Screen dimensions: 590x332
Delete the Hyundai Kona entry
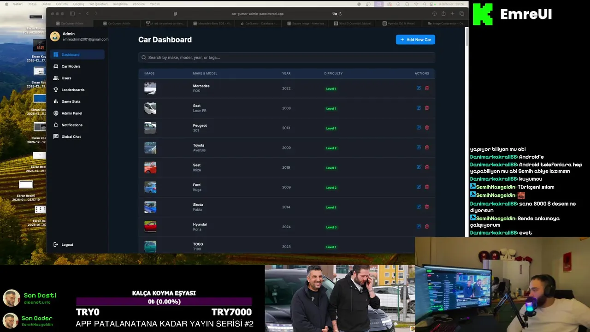coord(427,227)
